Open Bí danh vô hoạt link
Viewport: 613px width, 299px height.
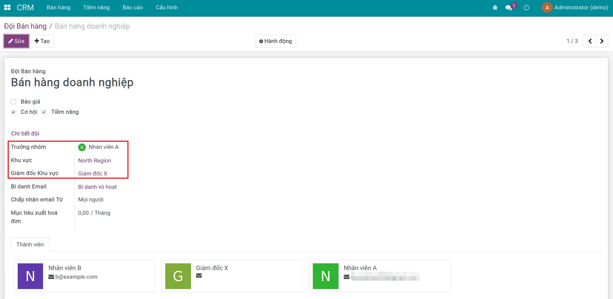[97, 187]
